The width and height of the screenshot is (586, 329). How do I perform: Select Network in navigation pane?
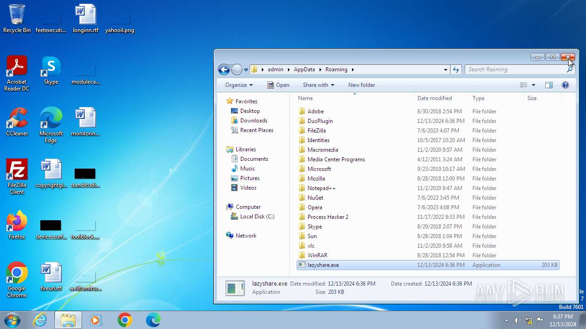246,236
